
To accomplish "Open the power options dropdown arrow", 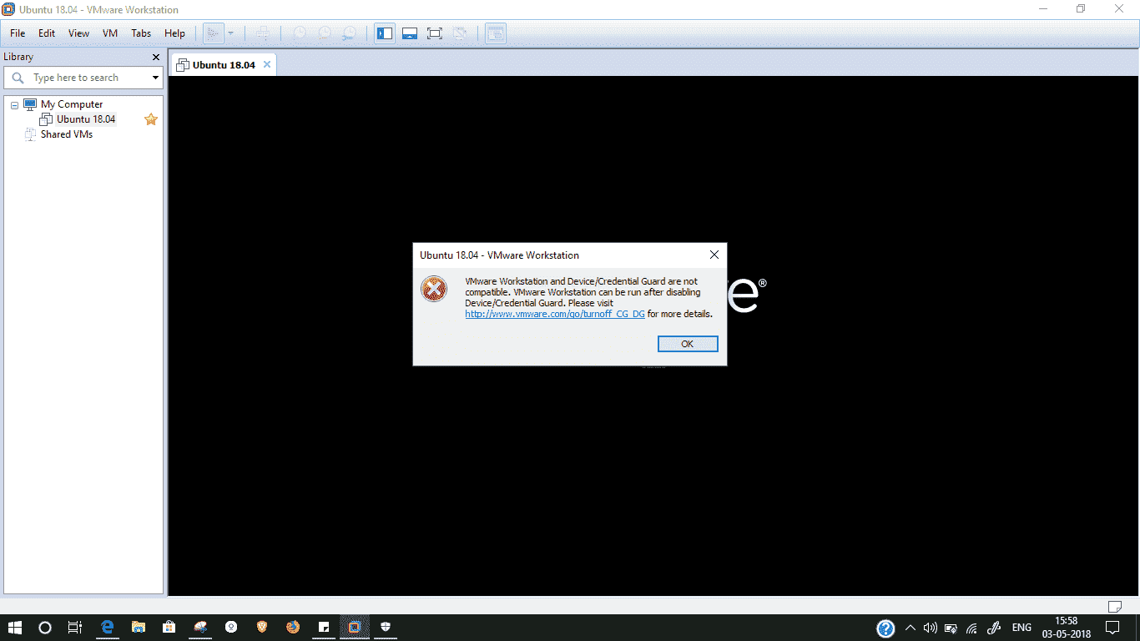I will [x=230, y=33].
